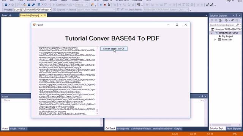Open the Process dropdown
Viewport: 243px width, 136px height.
(x=50, y=10)
